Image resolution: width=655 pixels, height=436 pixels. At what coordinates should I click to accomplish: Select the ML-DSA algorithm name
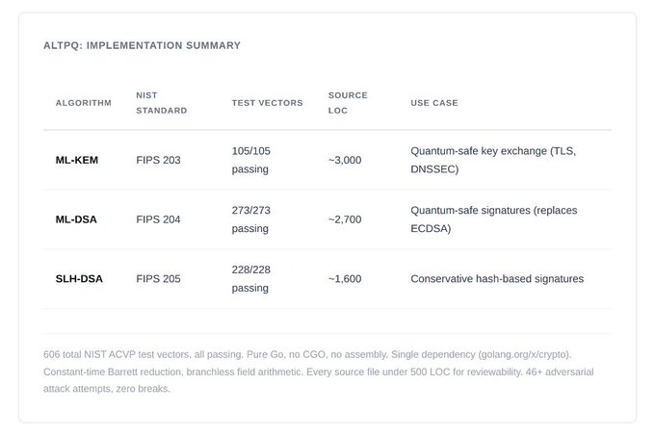[x=76, y=219]
